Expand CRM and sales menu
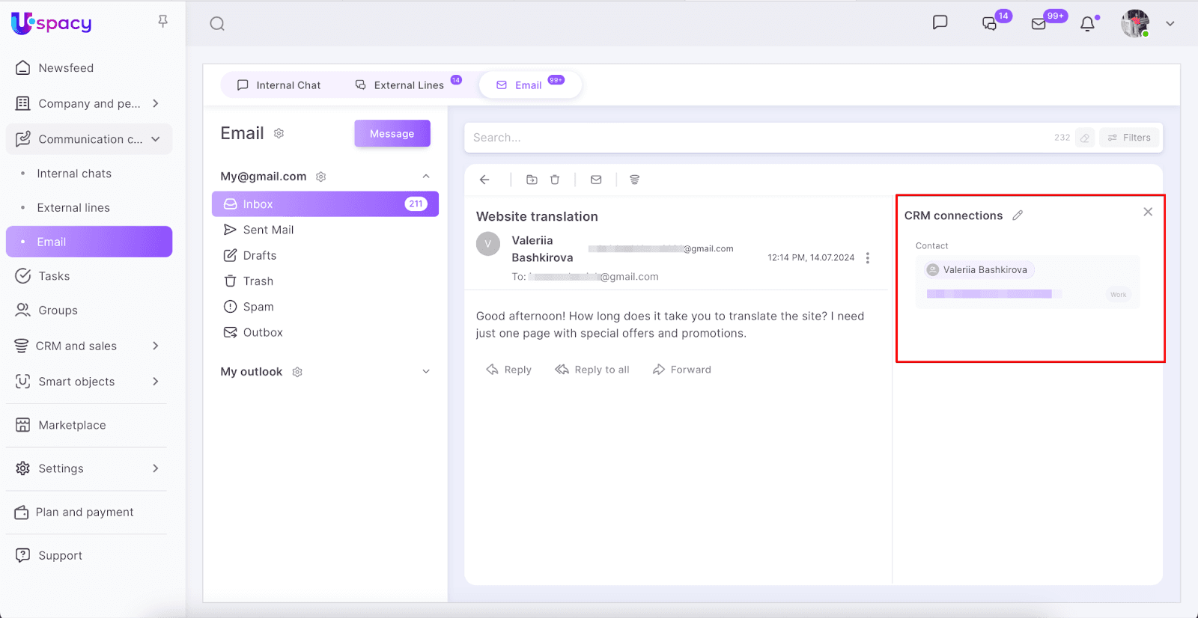1198x618 pixels. click(155, 346)
